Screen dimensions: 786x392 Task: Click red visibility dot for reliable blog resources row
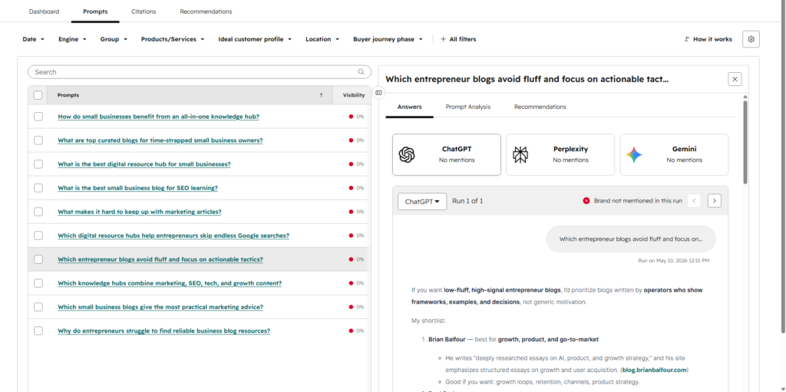click(x=351, y=331)
